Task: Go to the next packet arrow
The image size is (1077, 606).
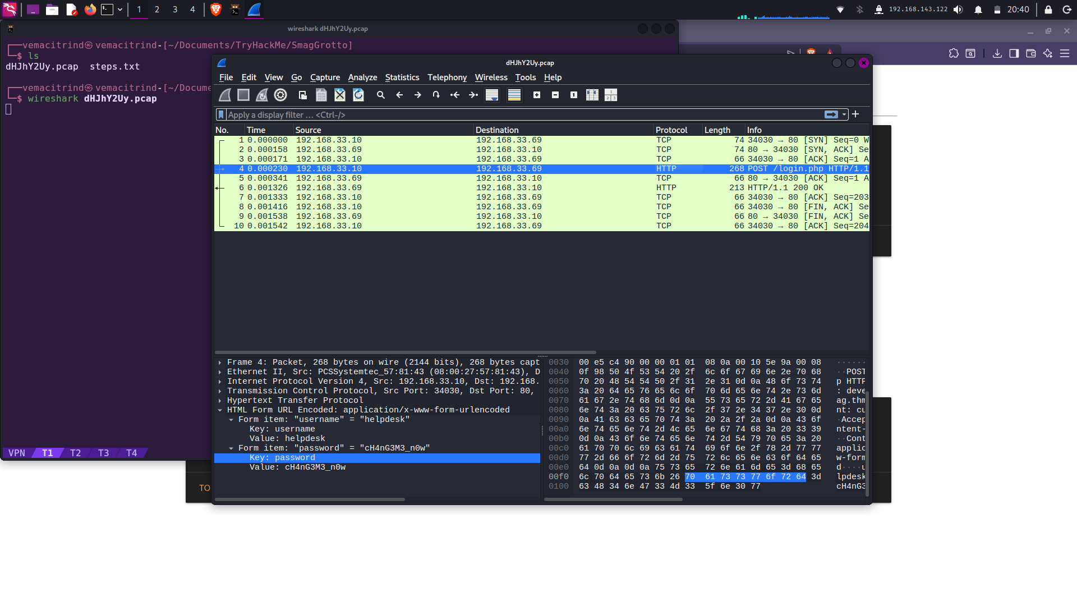Action: [x=418, y=95]
